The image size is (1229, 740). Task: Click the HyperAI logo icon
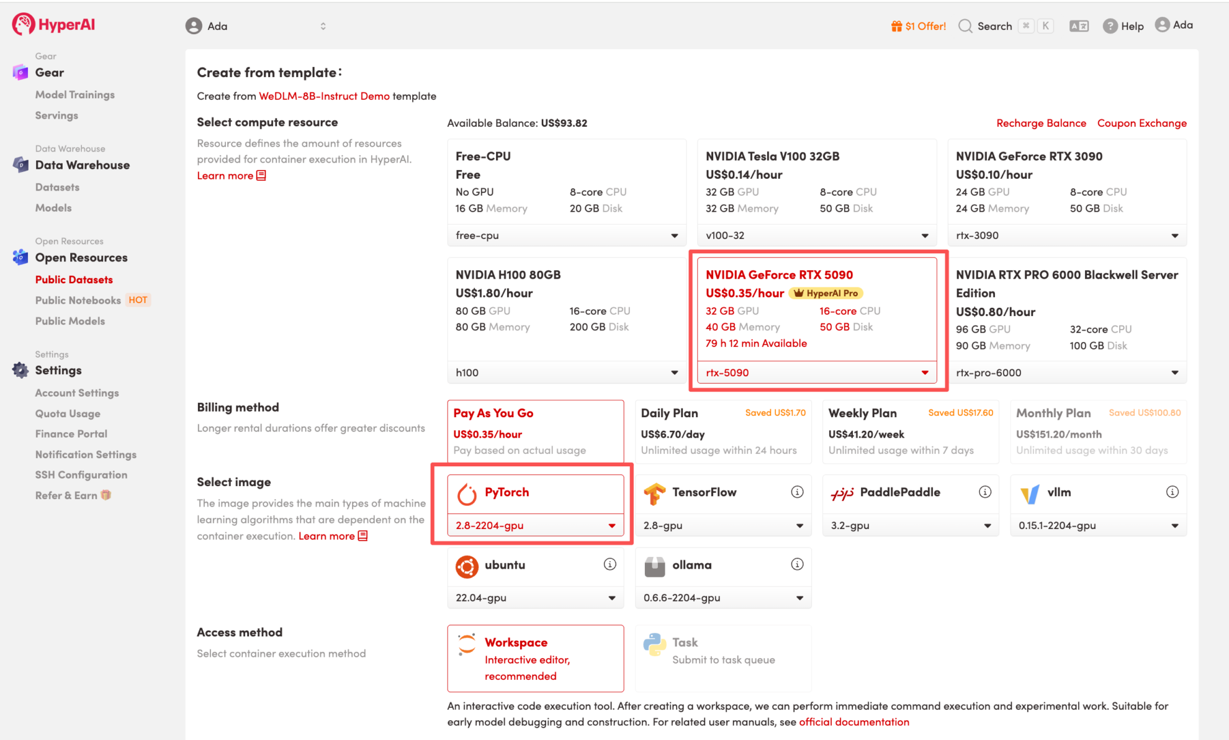coord(23,25)
